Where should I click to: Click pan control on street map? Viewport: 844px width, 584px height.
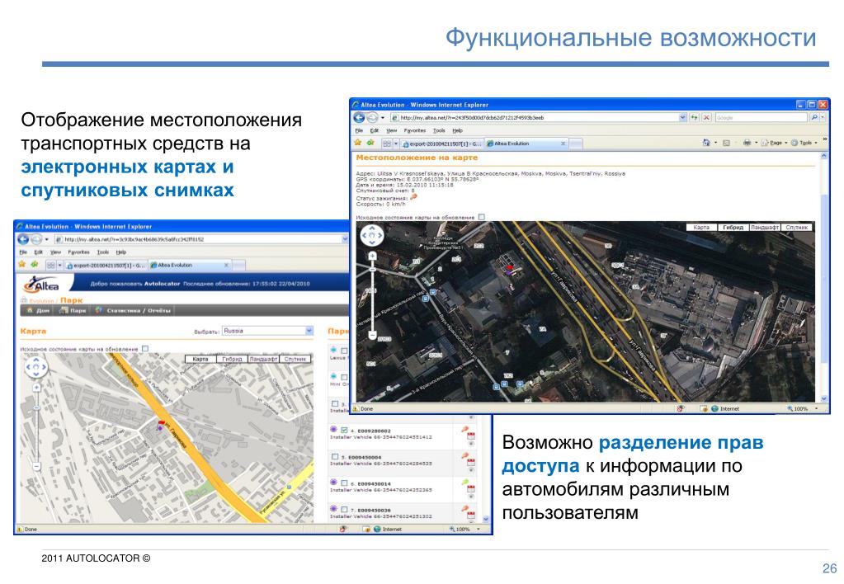36,368
